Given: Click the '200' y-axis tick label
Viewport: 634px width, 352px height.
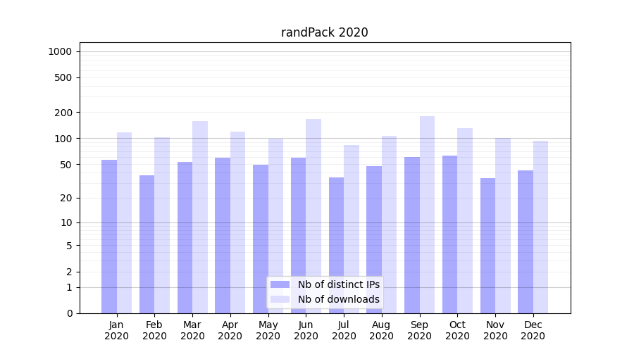Looking at the screenshot, I should point(63,113).
